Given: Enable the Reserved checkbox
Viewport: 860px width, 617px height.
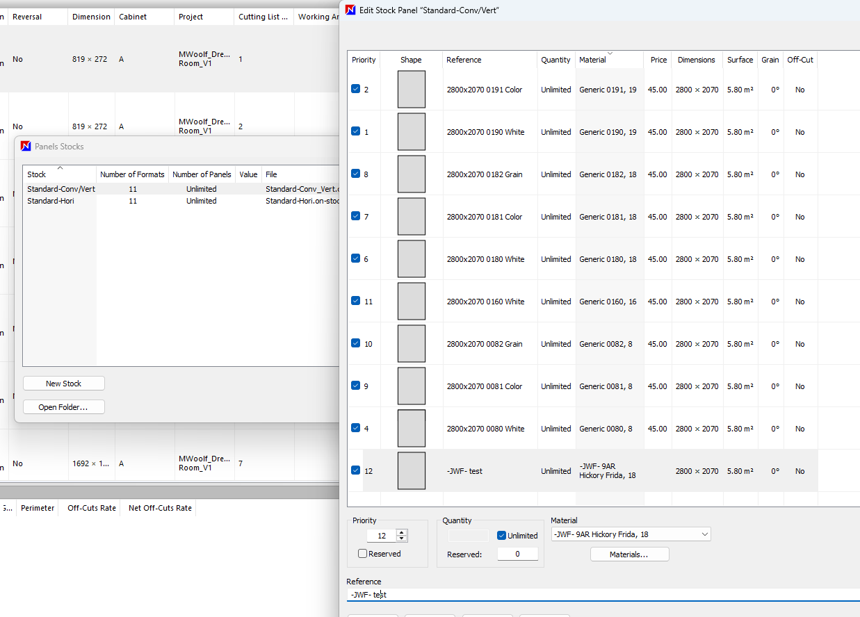Looking at the screenshot, I should coord(362,554).
